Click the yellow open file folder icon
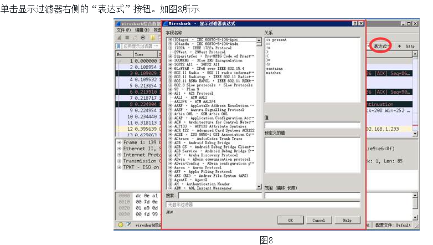This screenshot has width=433, height=245. (152, 38)
